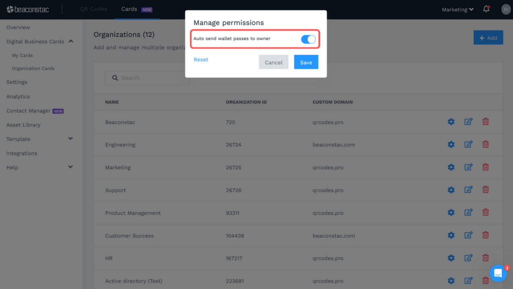Collapse the Digital Business Cards section
Image resolution: width=513 pixels, height=289 pixels.
click(71, 41)
